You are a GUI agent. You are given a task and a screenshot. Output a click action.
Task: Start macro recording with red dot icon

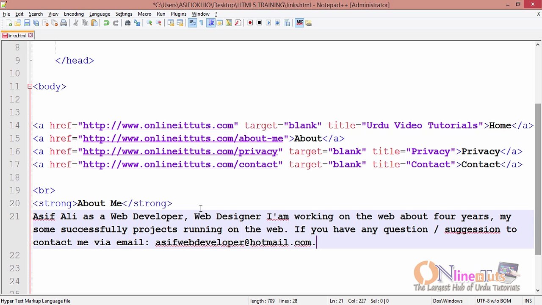[250, 23]
